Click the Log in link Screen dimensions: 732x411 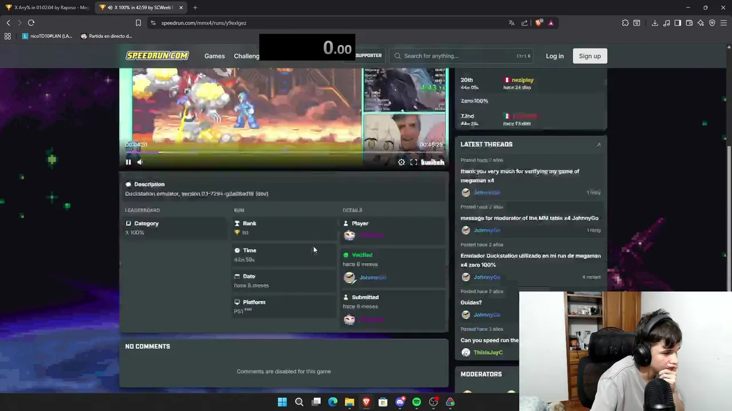coord(554,56)
